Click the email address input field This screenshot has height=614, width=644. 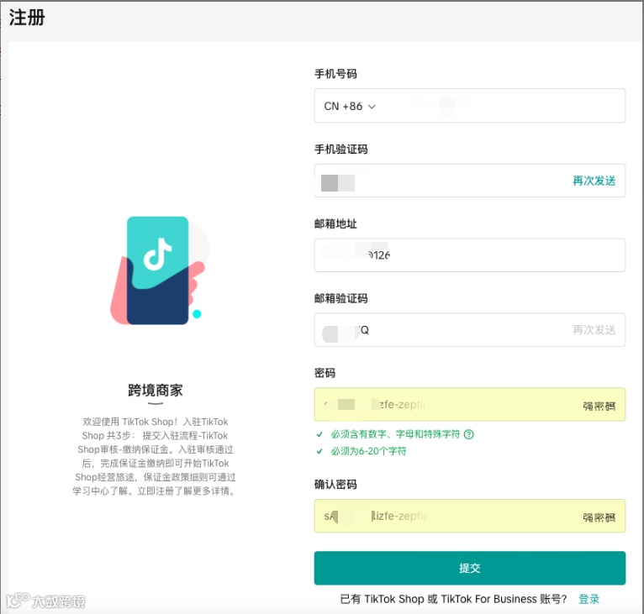[x=470, y=255]
